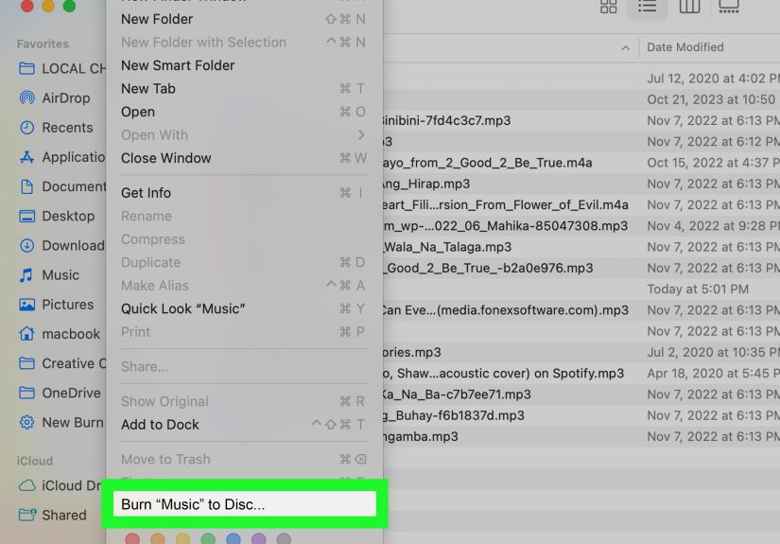Toggle sort order chevron in Name column
Viewport: 780px width, 544px height.
[x=625, y=48]
